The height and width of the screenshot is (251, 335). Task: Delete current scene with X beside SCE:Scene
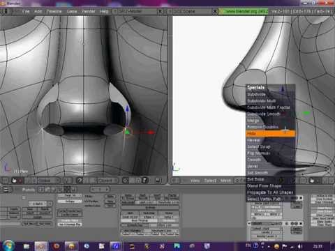tap(215, 11)
